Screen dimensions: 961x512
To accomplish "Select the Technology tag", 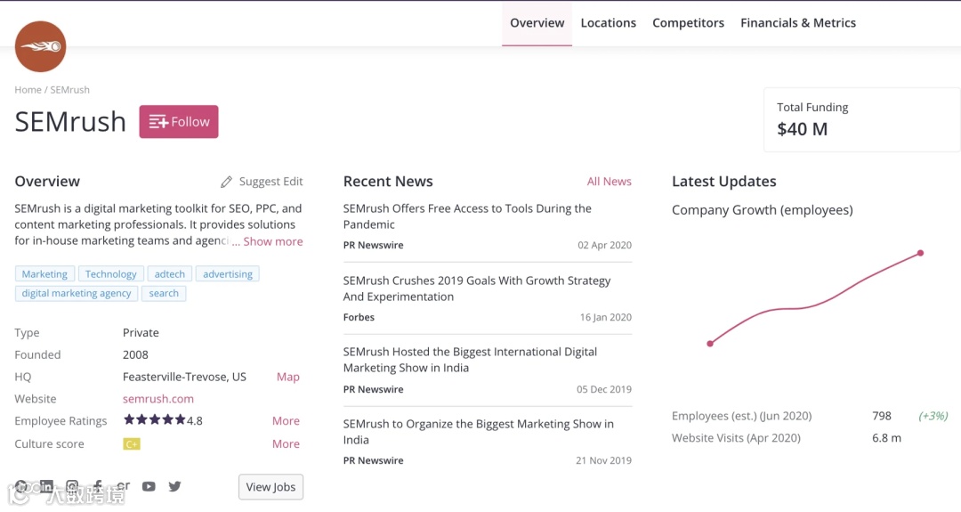I will coord(111,274).
